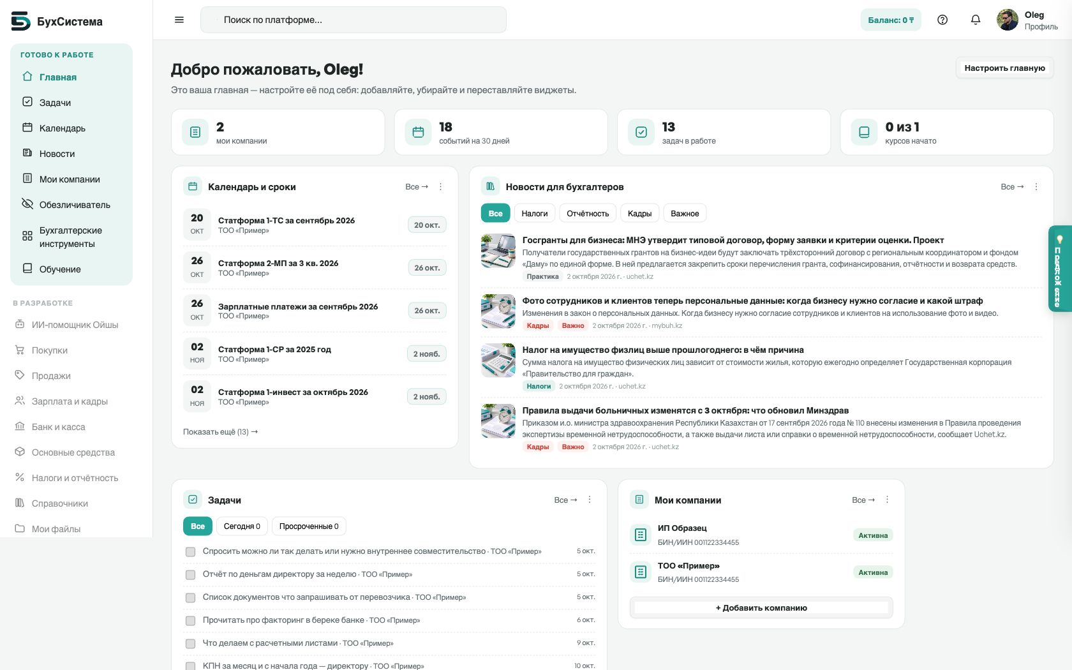The height and width of the screenshot is (670, 1072).
Task: Open the Госгранты для бизнеса news thumbnail
Action: (498, 251)
